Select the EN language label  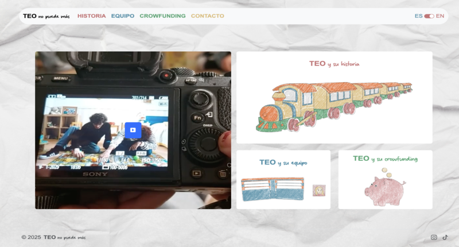440,16
